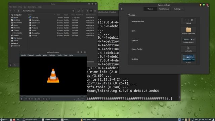Collapse My Computer sidebar section
This screenshot has width=215, height=121.
10,15
